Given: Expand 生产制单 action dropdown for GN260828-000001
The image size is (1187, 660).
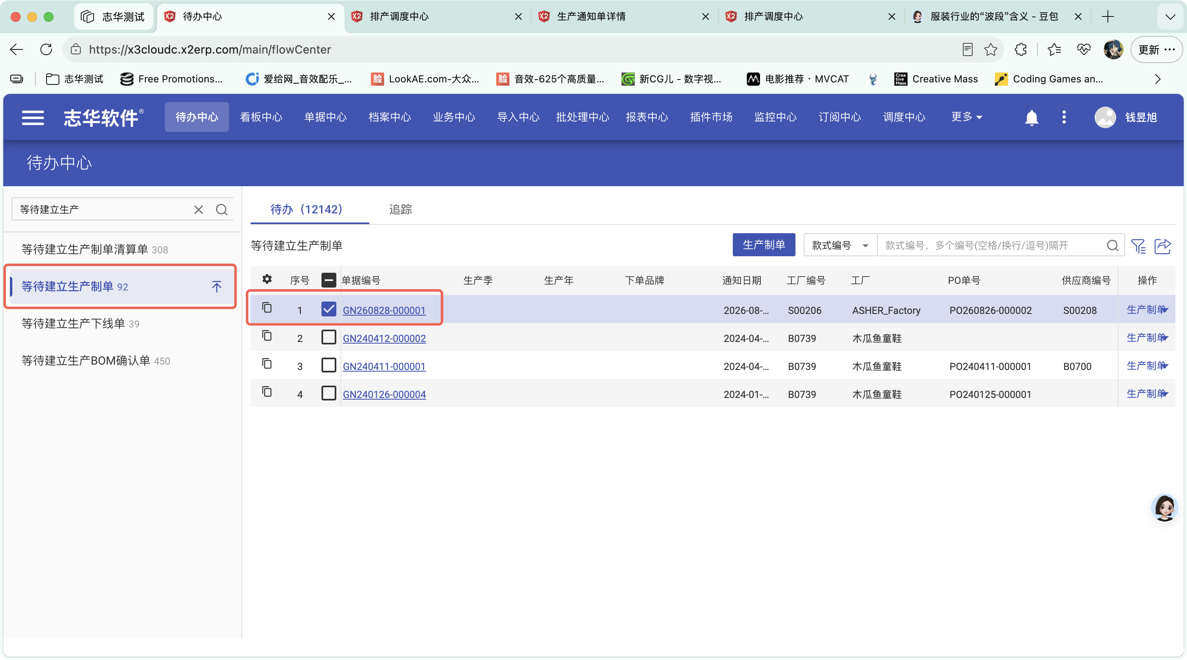Looking at the screenshot, I should tap(1164, 309).
